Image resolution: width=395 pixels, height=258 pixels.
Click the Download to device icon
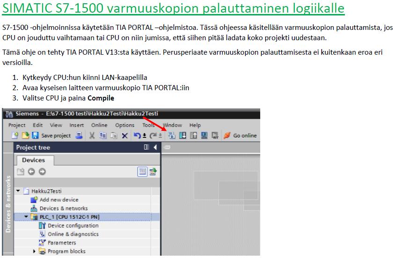(x=183, y=135)
